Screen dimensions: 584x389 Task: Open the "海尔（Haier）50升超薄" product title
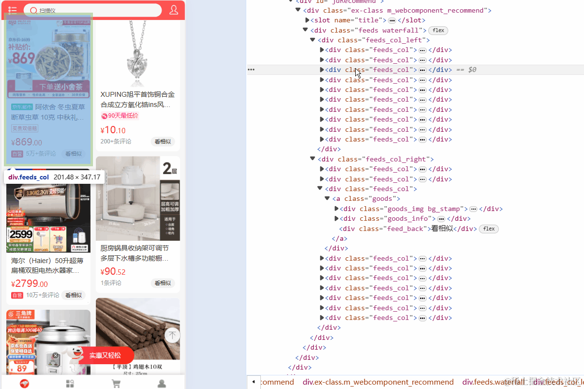[47, 265]
